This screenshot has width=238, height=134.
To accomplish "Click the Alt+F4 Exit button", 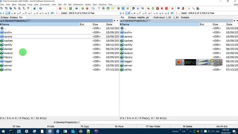I will point(222,127).
